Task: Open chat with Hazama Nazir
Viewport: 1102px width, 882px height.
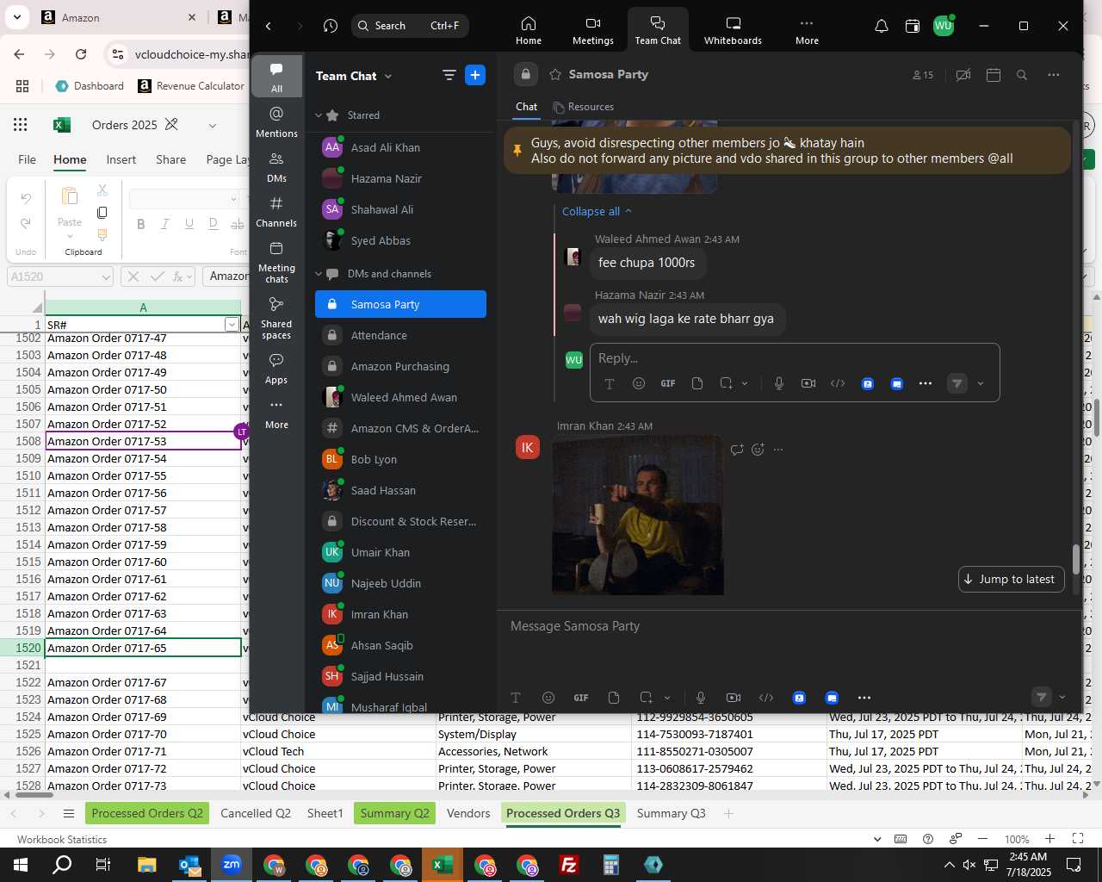Action: tap(400, 178)
